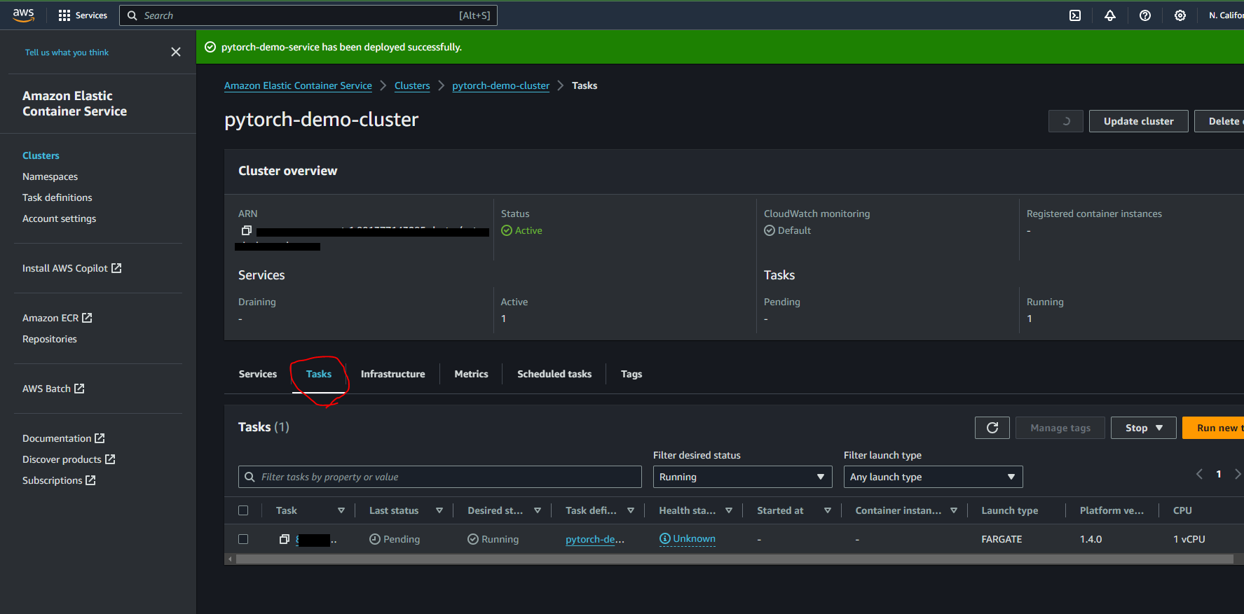Select the pending task row checkbox

(x=243, y=539)
